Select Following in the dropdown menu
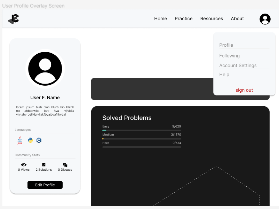The height and width of the screenshot is (209, 279). pyautogui.click(x=229, y=56)
